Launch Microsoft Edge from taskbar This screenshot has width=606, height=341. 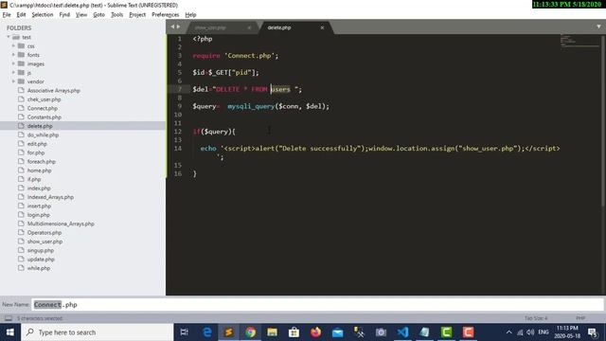point(206,332)
